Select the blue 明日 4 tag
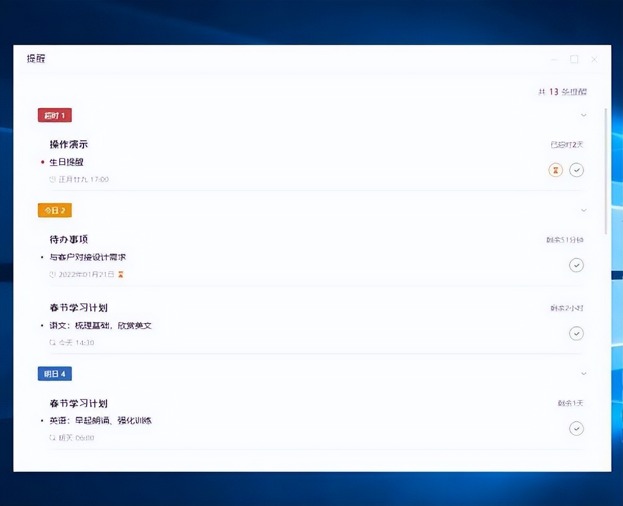The height and width of the screenshot is (506, 623). pyautogui.click(x=55, y=374)
